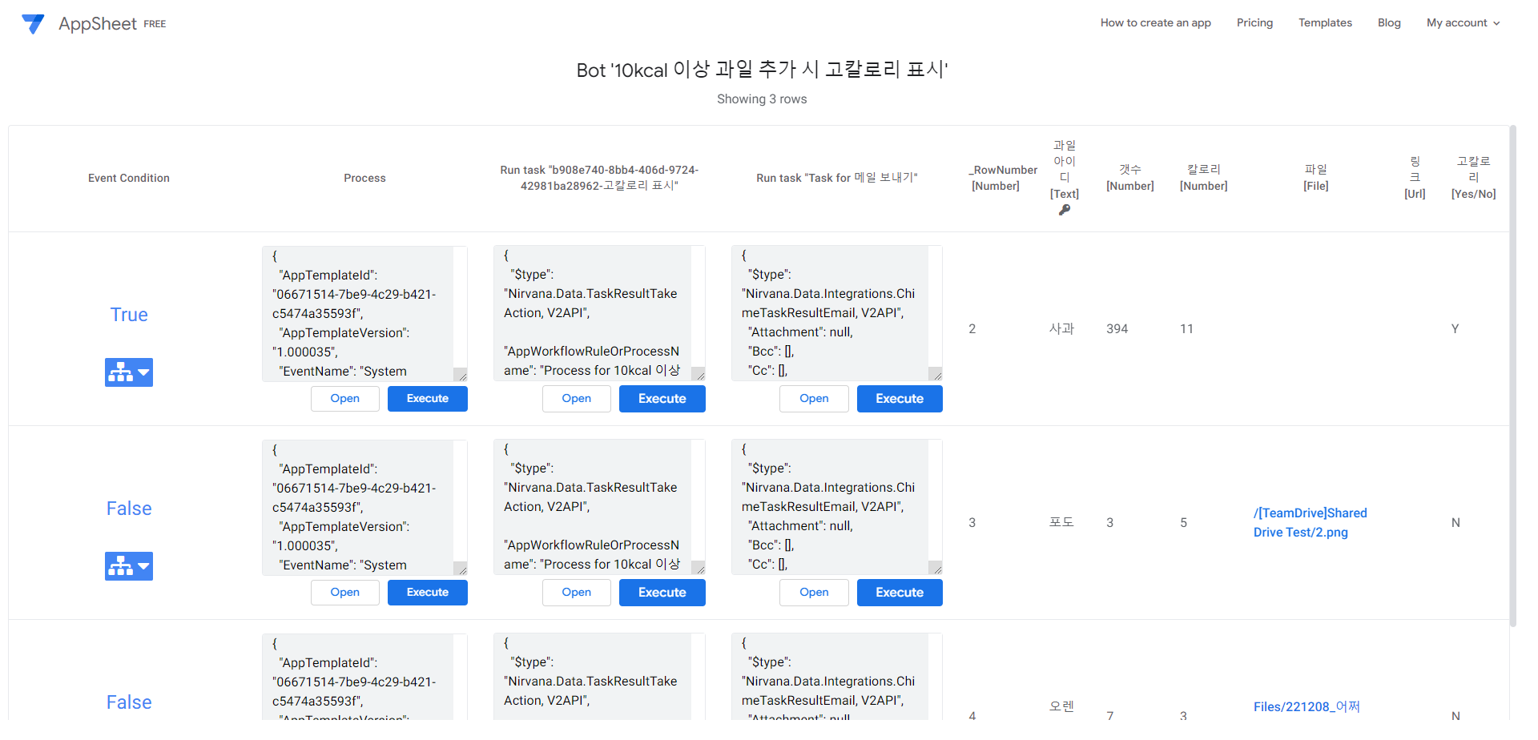
Task: Expand My account dropdown menu
Action: click(x=1463, y=22)
